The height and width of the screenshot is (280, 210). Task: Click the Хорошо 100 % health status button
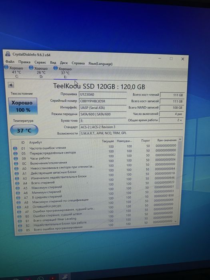point(23,106)
